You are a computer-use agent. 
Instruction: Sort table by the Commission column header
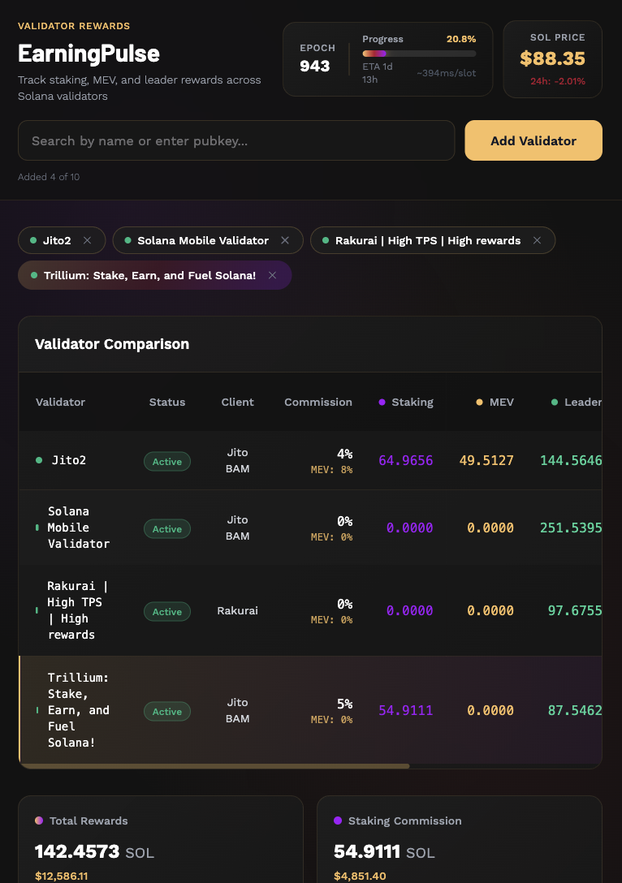pos(317,402)
